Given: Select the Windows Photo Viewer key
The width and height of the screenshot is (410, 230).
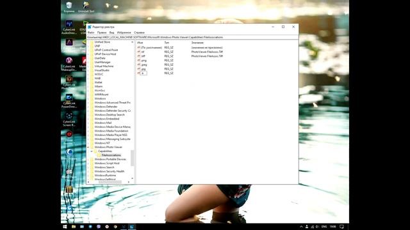Looking at the screenshot, I should click(x=108, y=148).
